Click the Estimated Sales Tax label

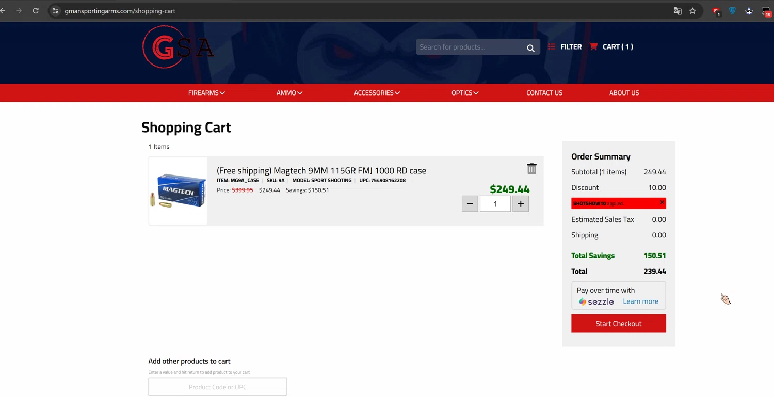(x=603, y=219)
